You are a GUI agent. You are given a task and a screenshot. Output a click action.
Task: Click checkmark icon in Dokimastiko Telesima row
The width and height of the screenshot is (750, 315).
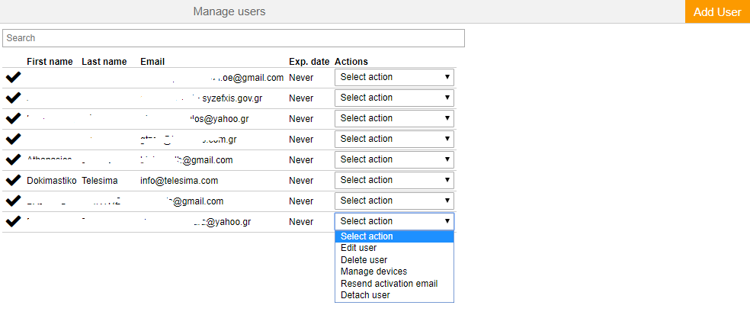pos(14,180)
